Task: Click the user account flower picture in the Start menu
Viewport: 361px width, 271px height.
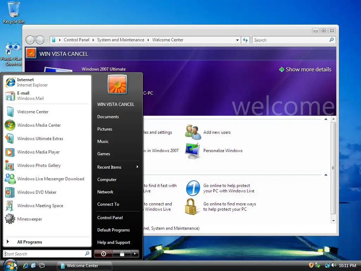Action: click(x=117, y=84)
